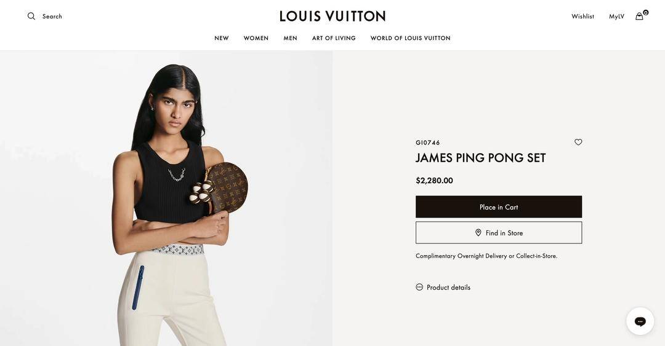Open the shopping bag cart icon
This screenshot has height=346, width=665.
pyautogui.click(x=639, y=17)
